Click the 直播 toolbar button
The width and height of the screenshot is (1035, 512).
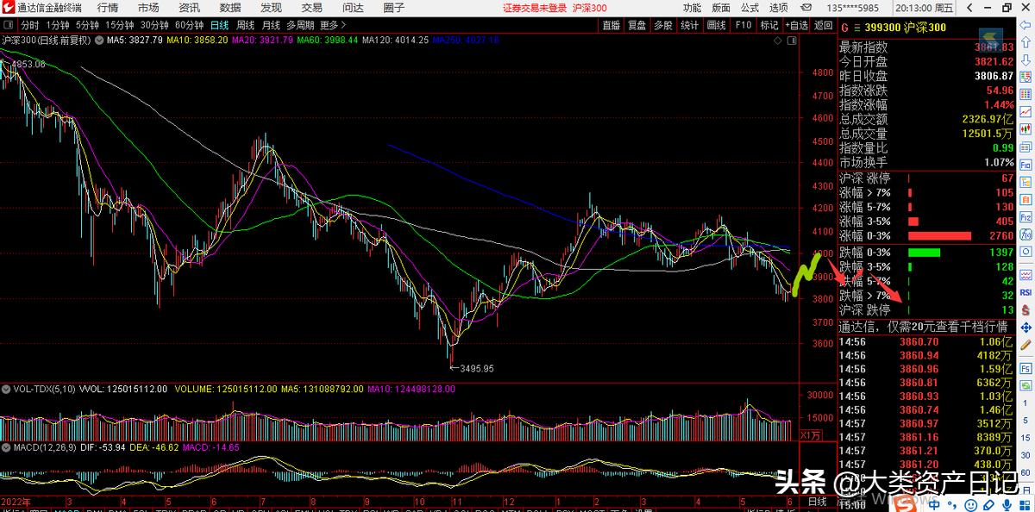pos(611,26)
